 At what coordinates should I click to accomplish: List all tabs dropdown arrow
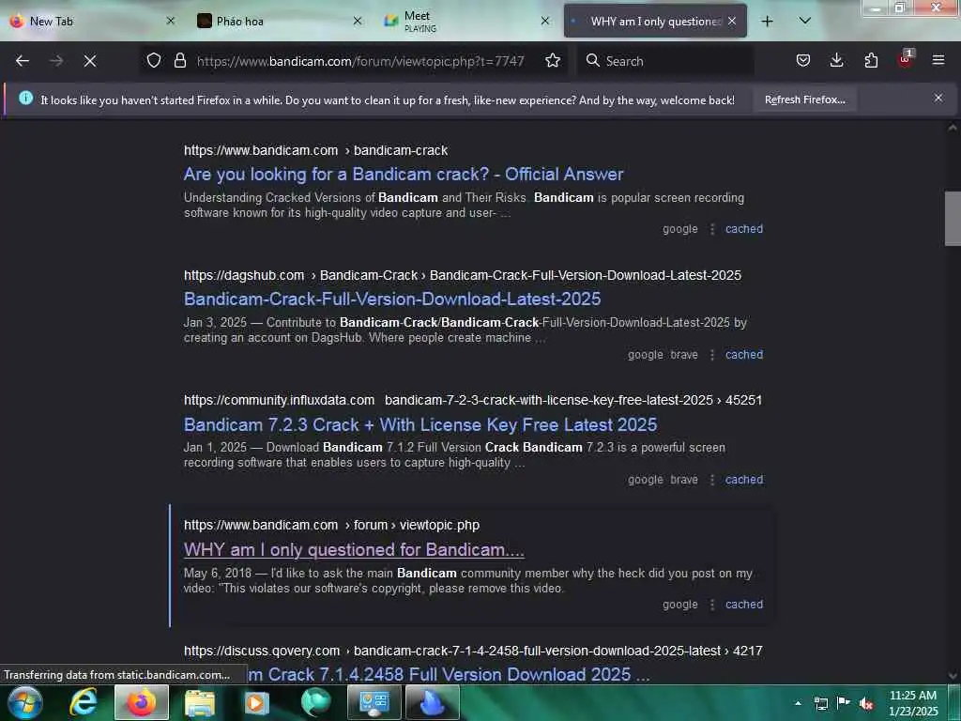[805, 21]
